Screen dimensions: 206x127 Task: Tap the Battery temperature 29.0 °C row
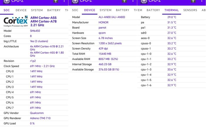point(172,17)
